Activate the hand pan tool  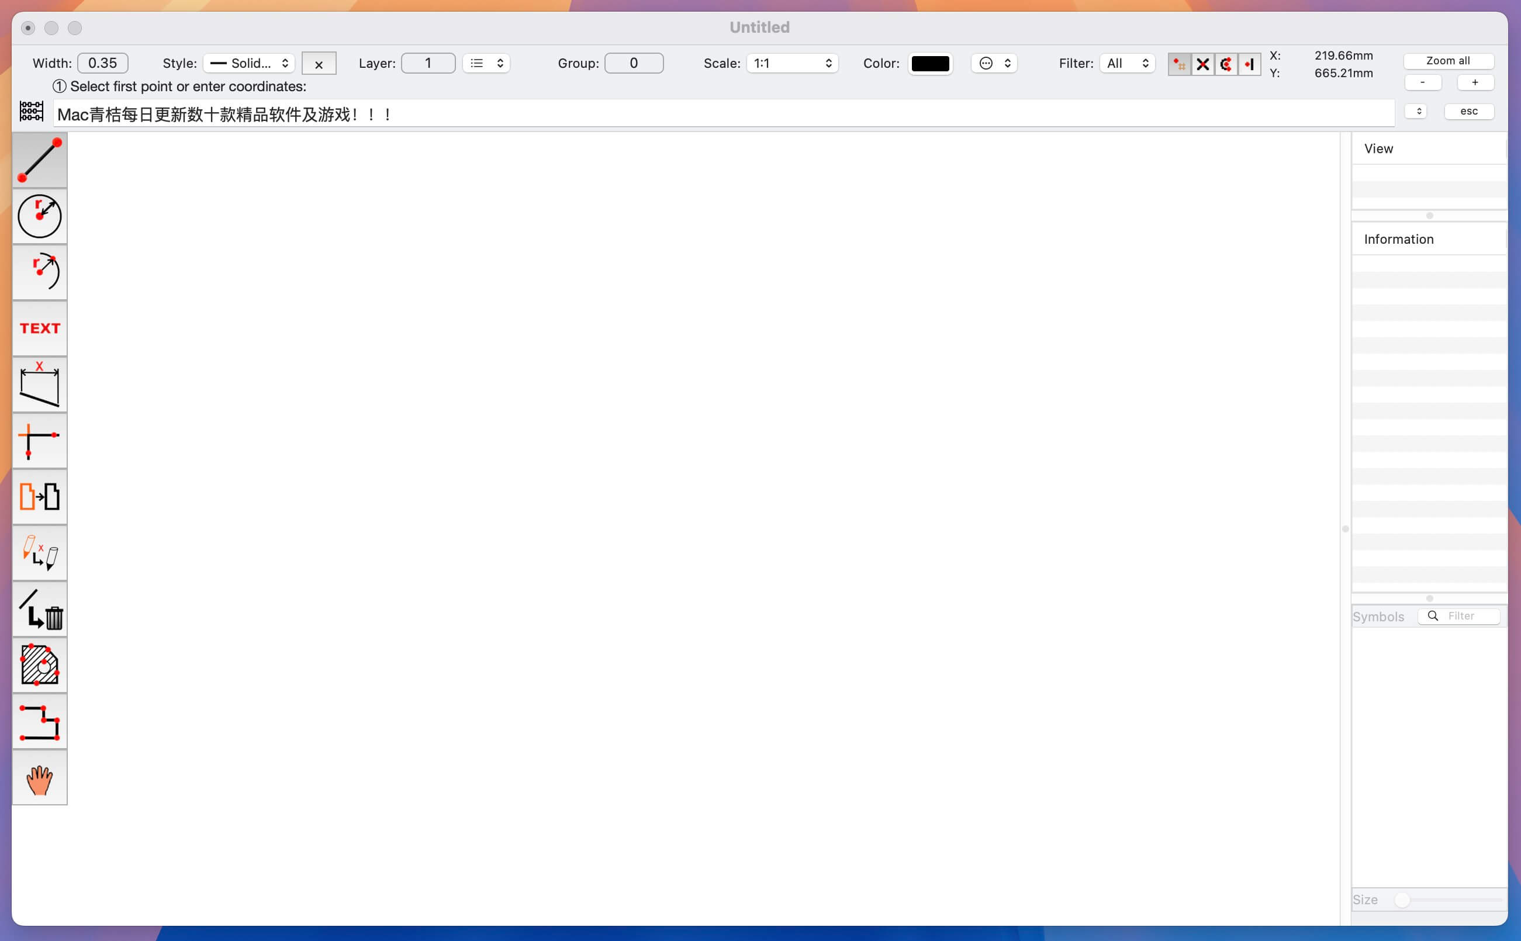pyautogui.click(x=39, y=778)
